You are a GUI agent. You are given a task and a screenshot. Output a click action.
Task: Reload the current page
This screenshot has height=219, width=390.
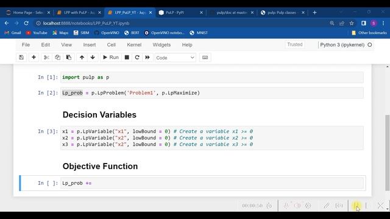click(26, 23)
